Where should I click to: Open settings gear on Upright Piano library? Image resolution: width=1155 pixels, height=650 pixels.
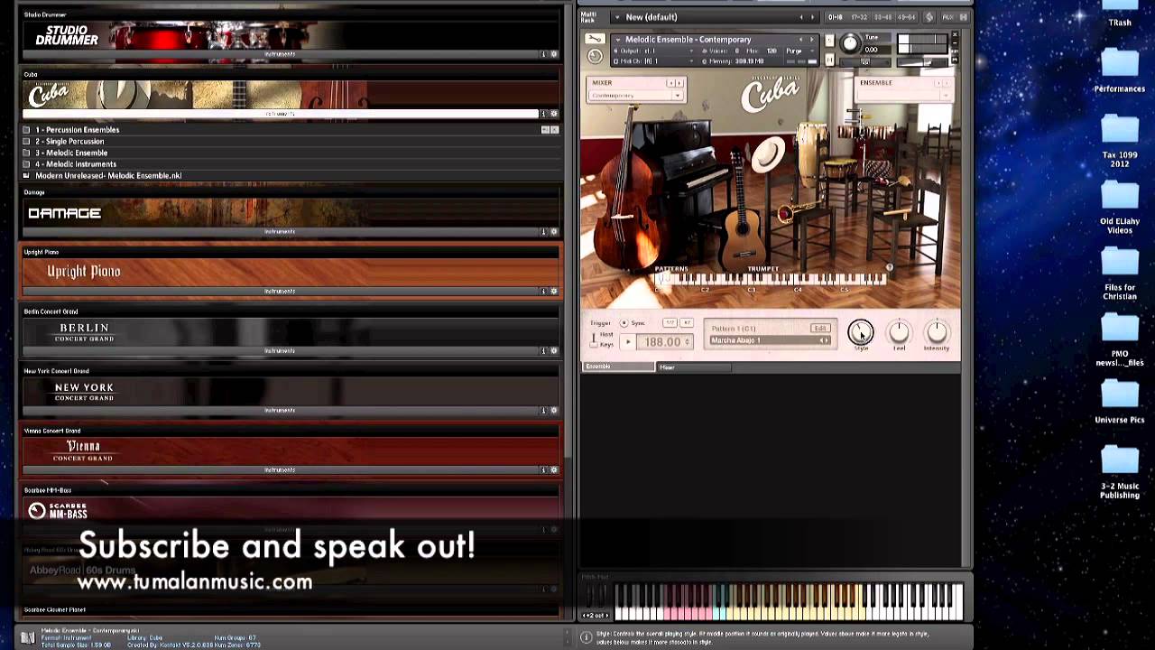(x=554, y=292)
